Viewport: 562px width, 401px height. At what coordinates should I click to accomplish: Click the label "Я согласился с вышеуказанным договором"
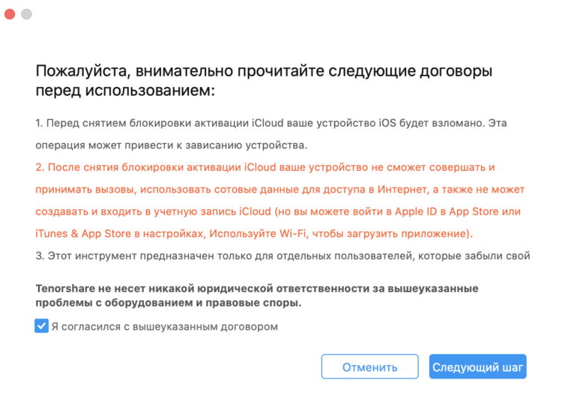click(165, 327)
